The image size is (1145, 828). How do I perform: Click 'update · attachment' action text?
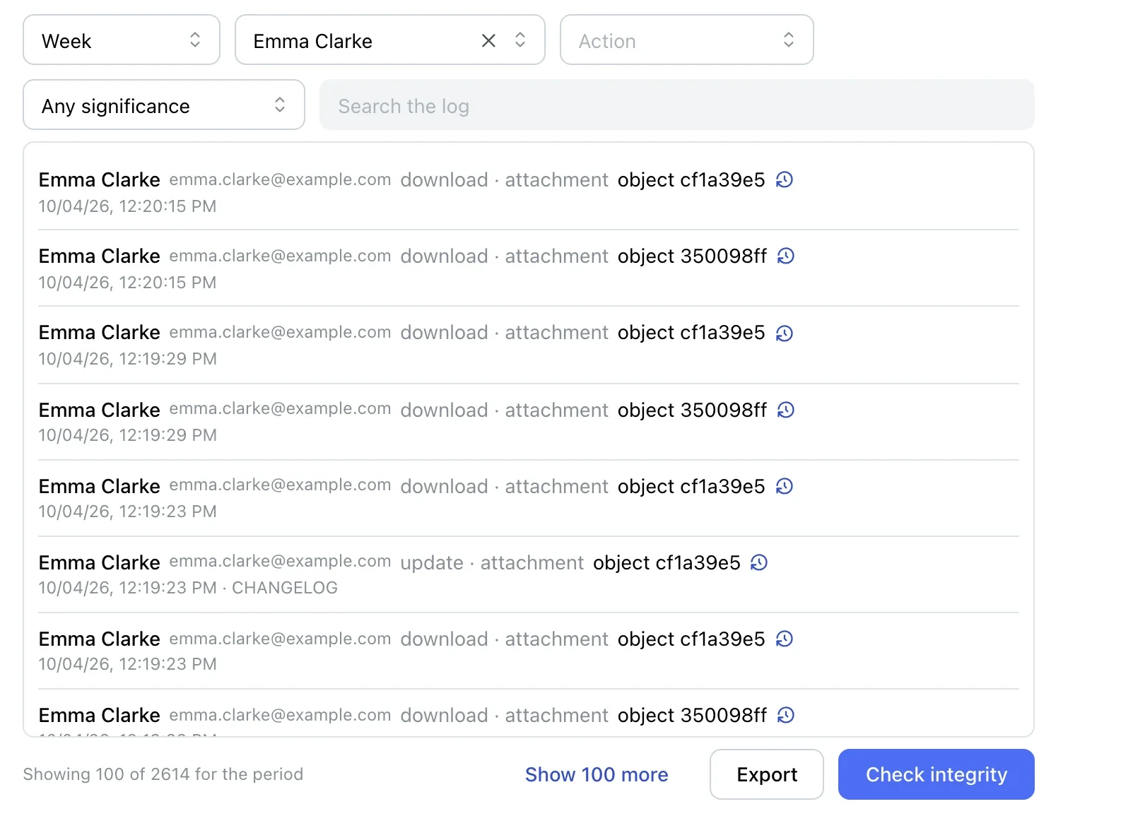(x=492, y=563)
